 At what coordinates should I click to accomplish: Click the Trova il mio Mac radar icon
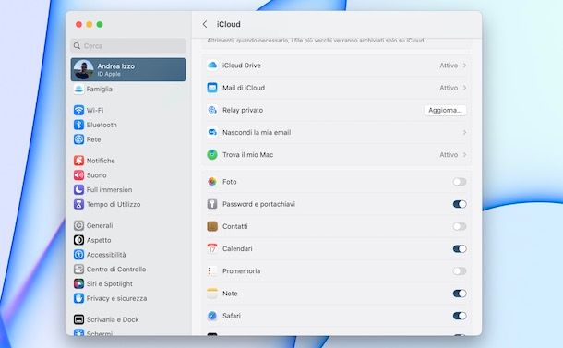pyautogui.click(x=212, y=154)
